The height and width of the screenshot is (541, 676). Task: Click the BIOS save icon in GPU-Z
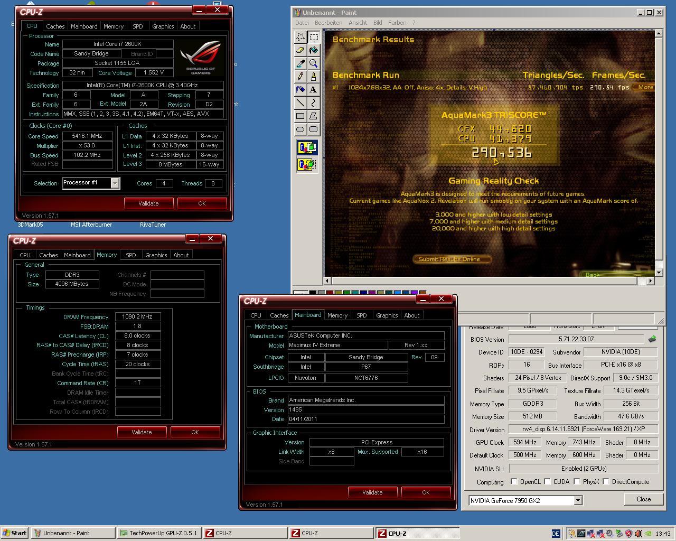coord(652,339)
